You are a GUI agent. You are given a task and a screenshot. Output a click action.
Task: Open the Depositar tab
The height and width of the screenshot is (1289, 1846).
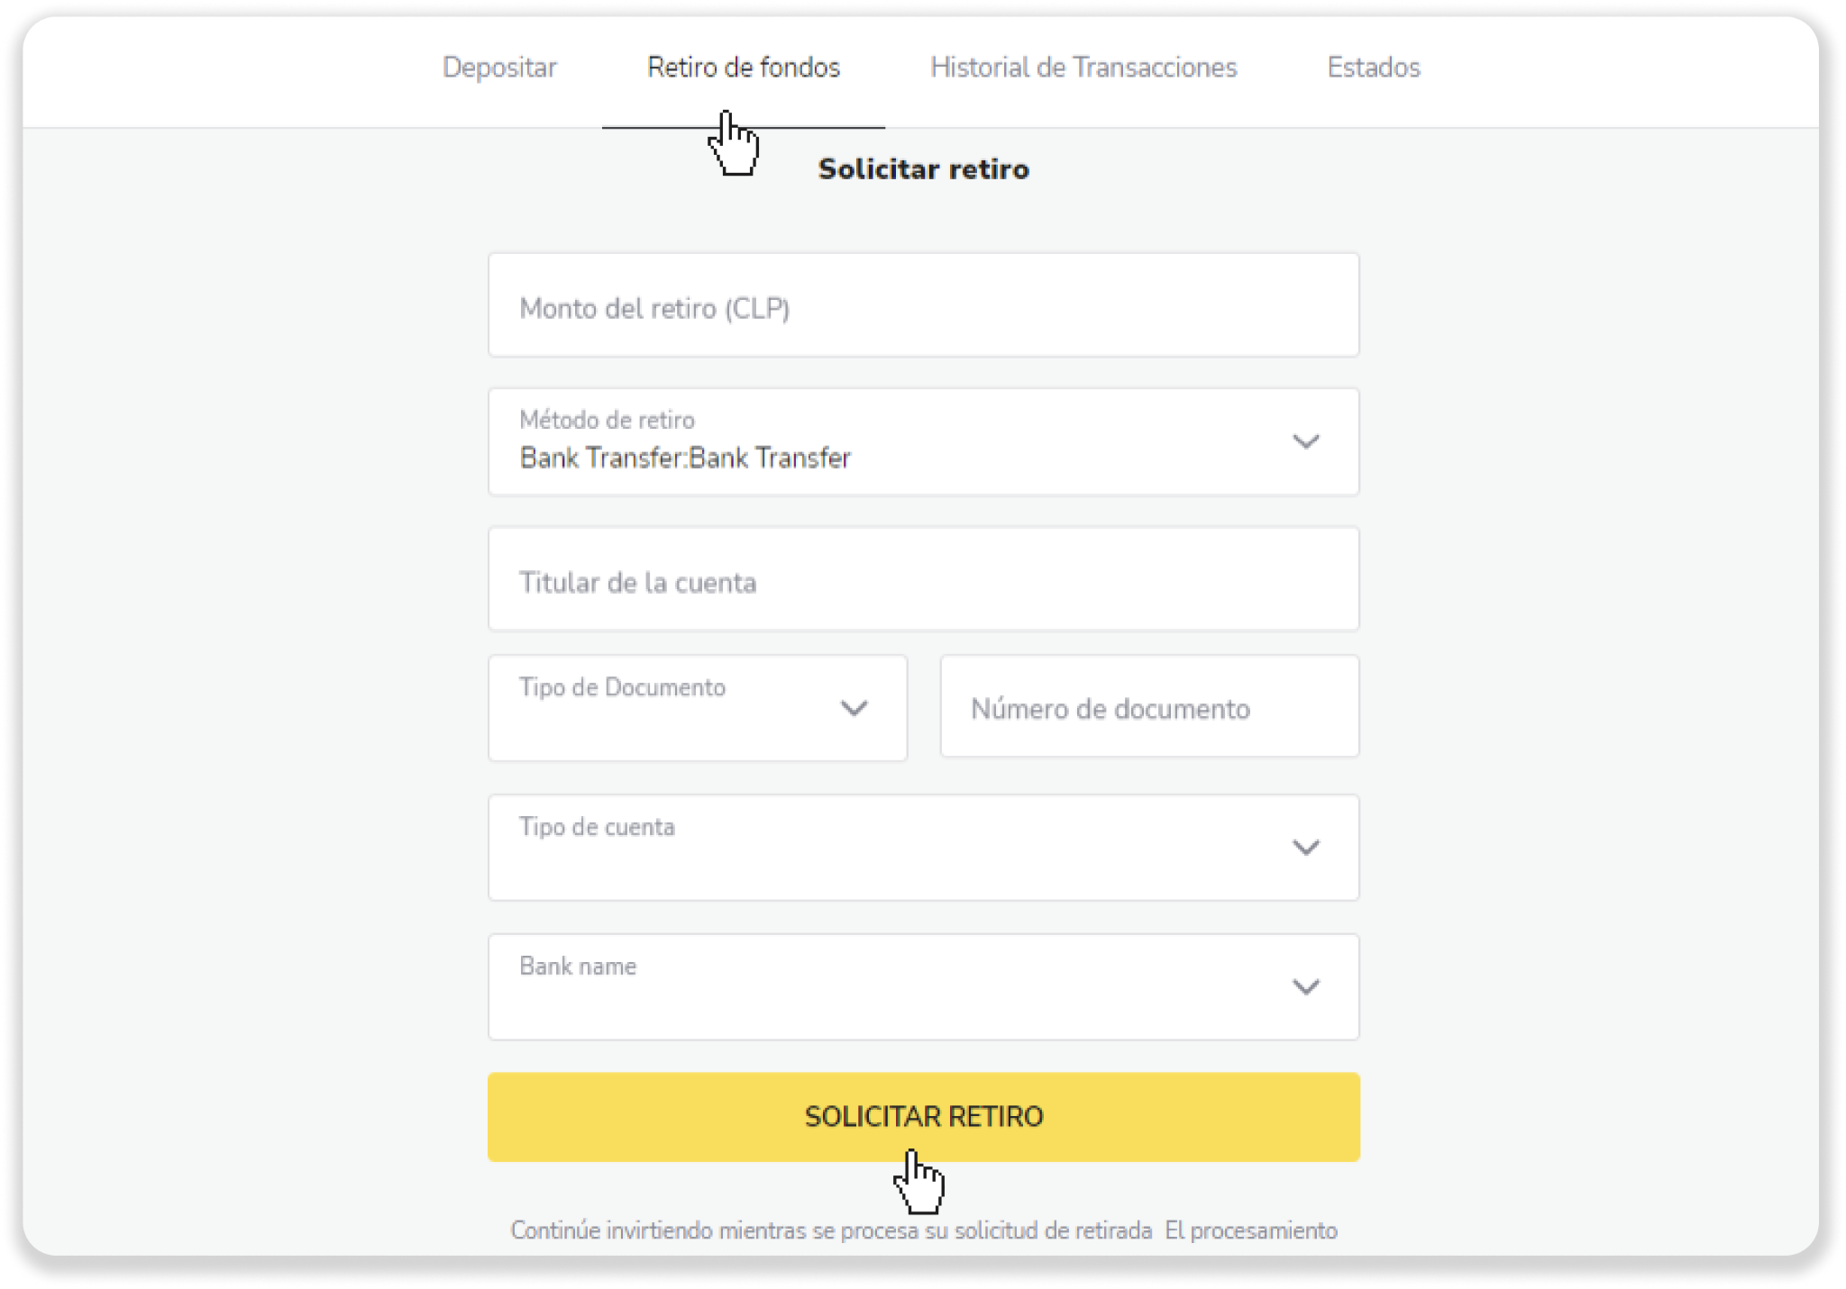(x=499, y=68)
